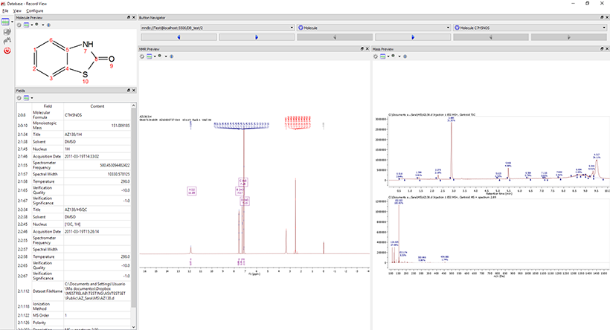The height and width of the screenshot is (330, 610).
Task: Click Mass Preview settings gear icon
Action: click(x=376, y=56)
